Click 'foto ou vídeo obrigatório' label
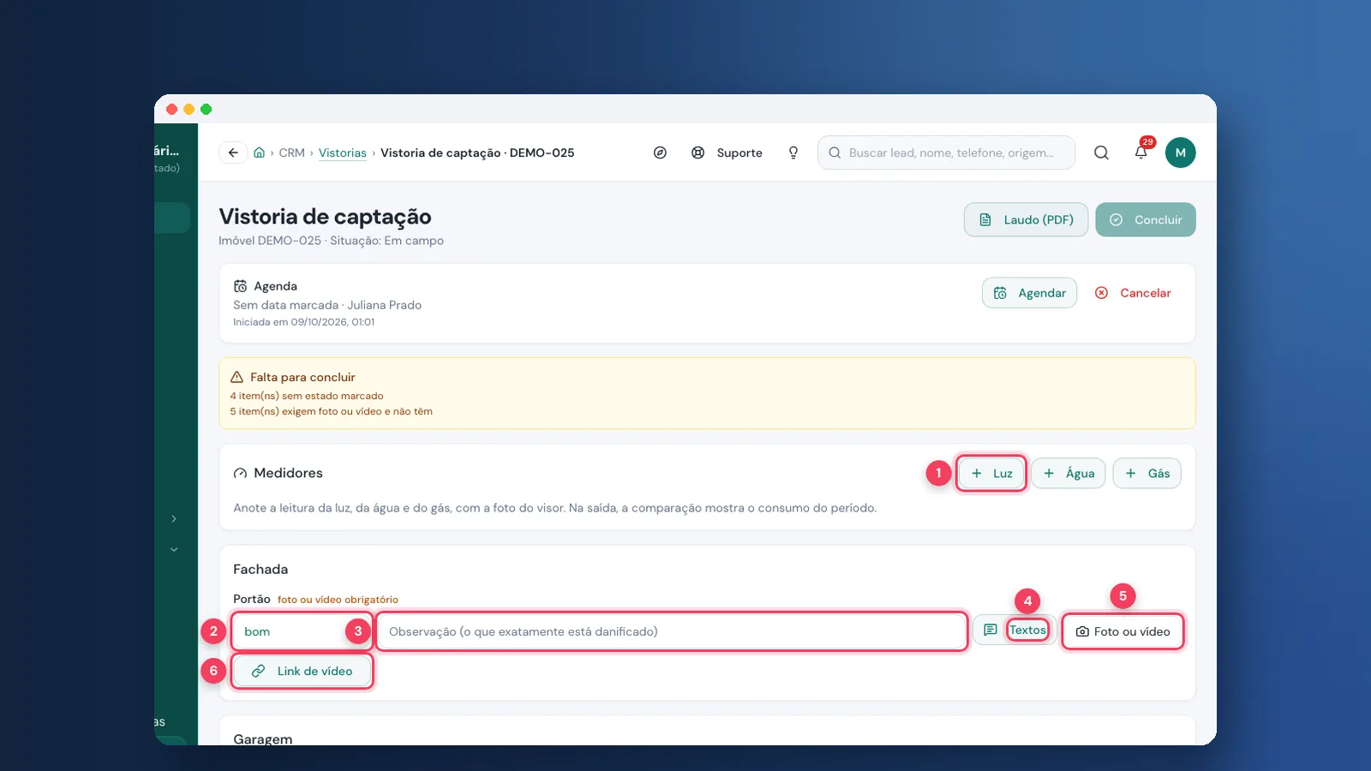The width and height of the screenshot is (1371, 771). coord(338,600)
